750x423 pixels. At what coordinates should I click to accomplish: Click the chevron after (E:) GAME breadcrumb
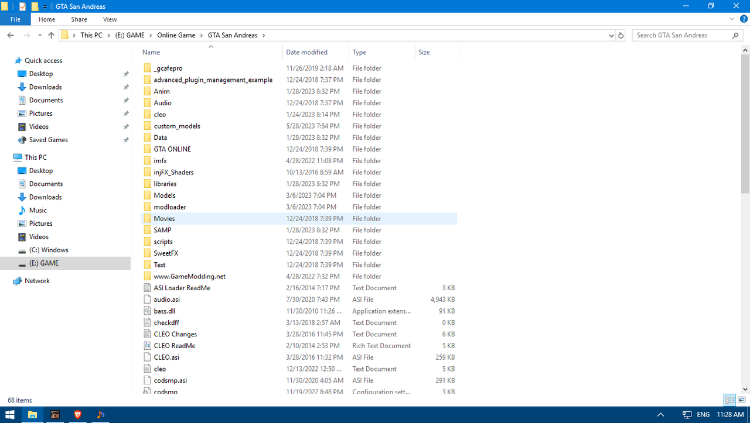click(150, 35)
